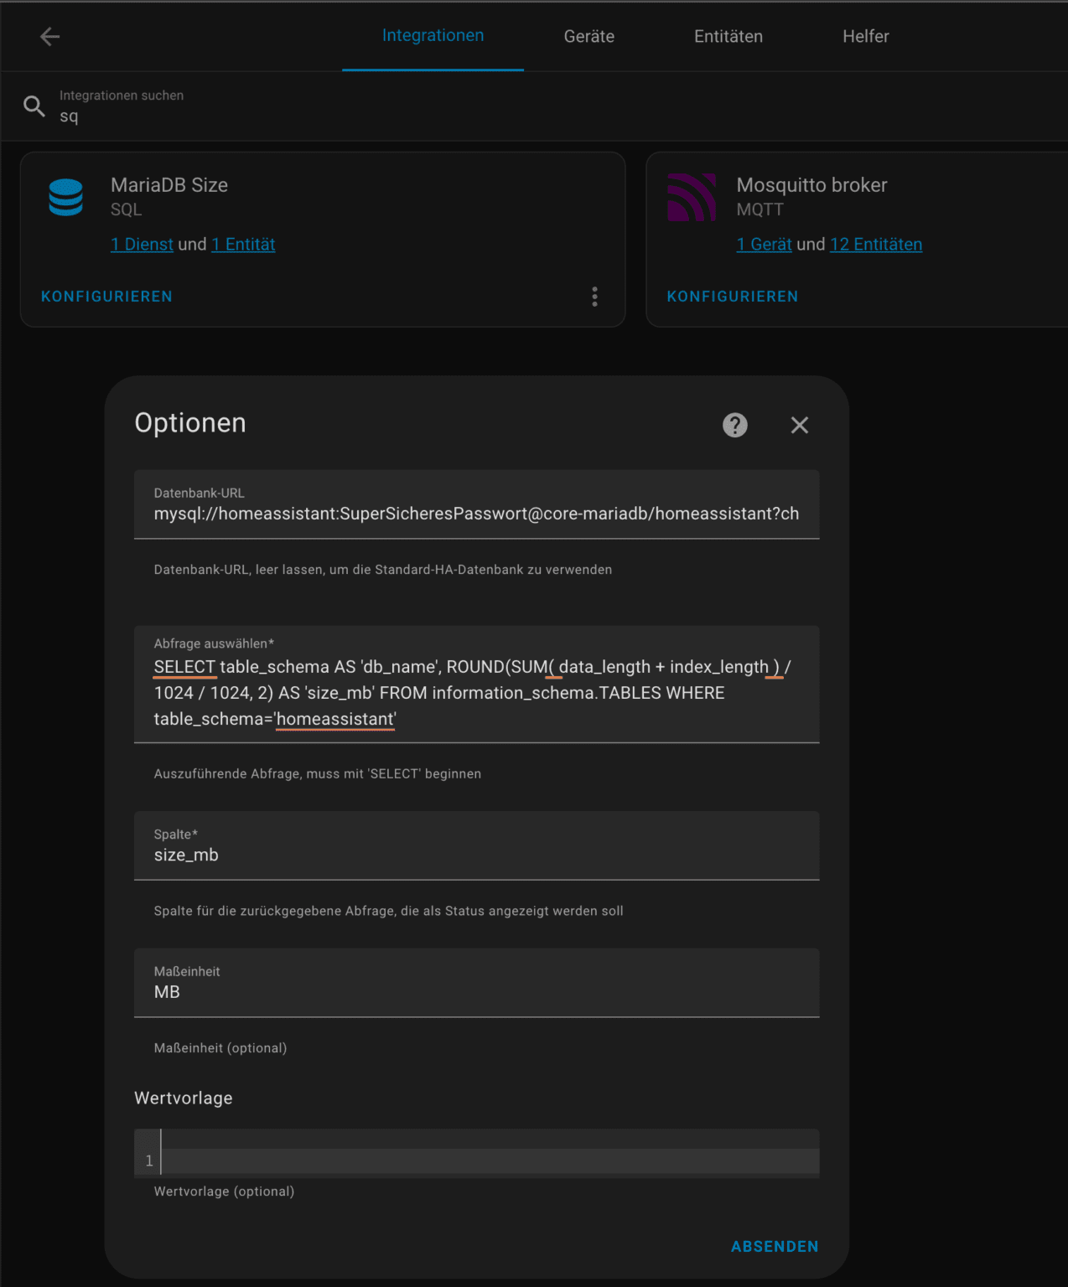Click Konfigurieren on the MariaDB Size integration
The width and height of the screenshot is (1068, 1287).
point(106,296)
